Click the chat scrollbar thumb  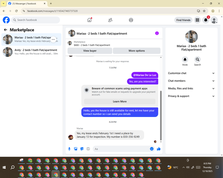(161, 116)
